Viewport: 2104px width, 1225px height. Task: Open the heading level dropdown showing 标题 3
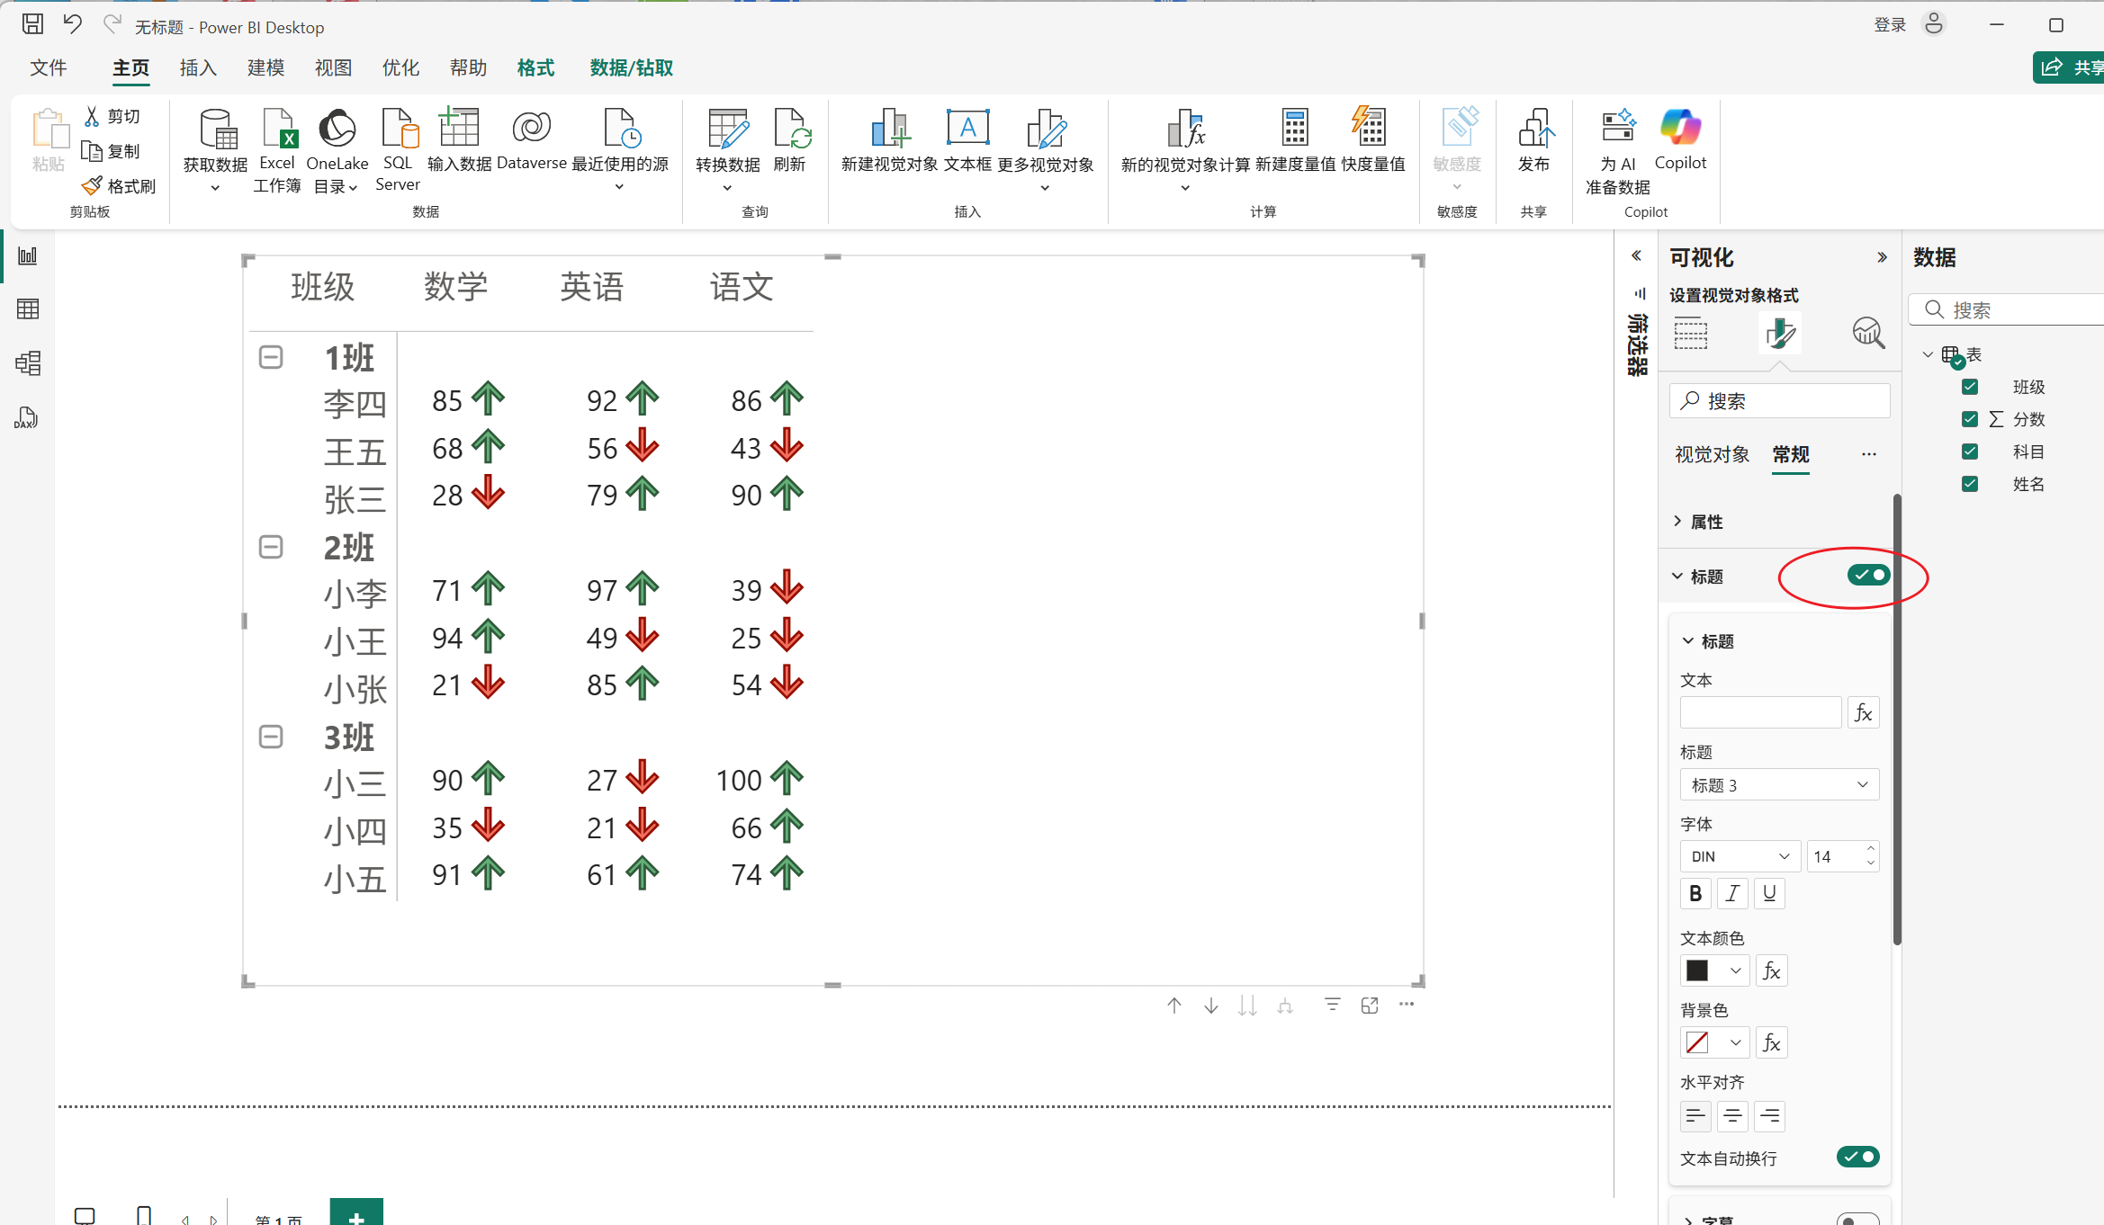(x=1779, y=785)
